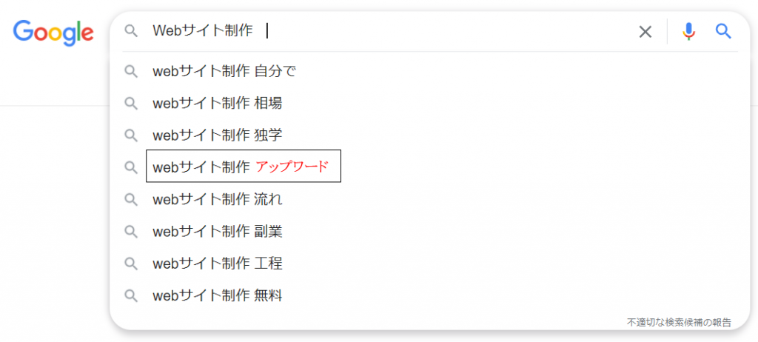758x342 pixels.
Task: Click magnifier icon beside the 副業 suggestion
Action: tap(131, 232)
